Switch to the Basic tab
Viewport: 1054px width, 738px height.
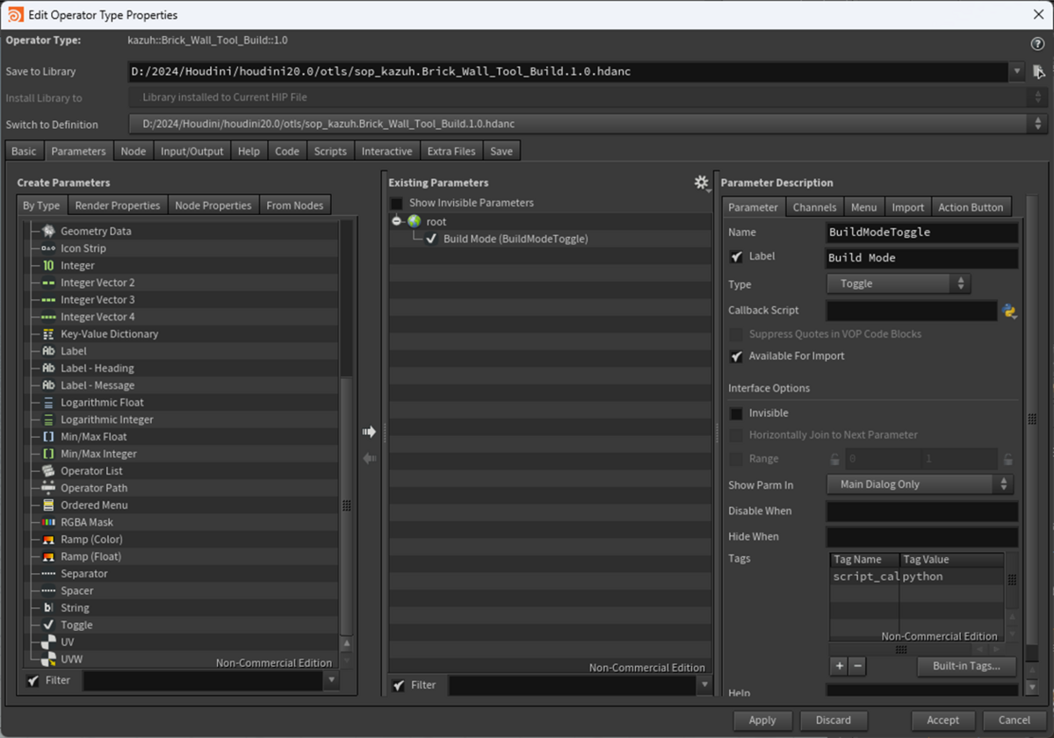tap(24, 151)
